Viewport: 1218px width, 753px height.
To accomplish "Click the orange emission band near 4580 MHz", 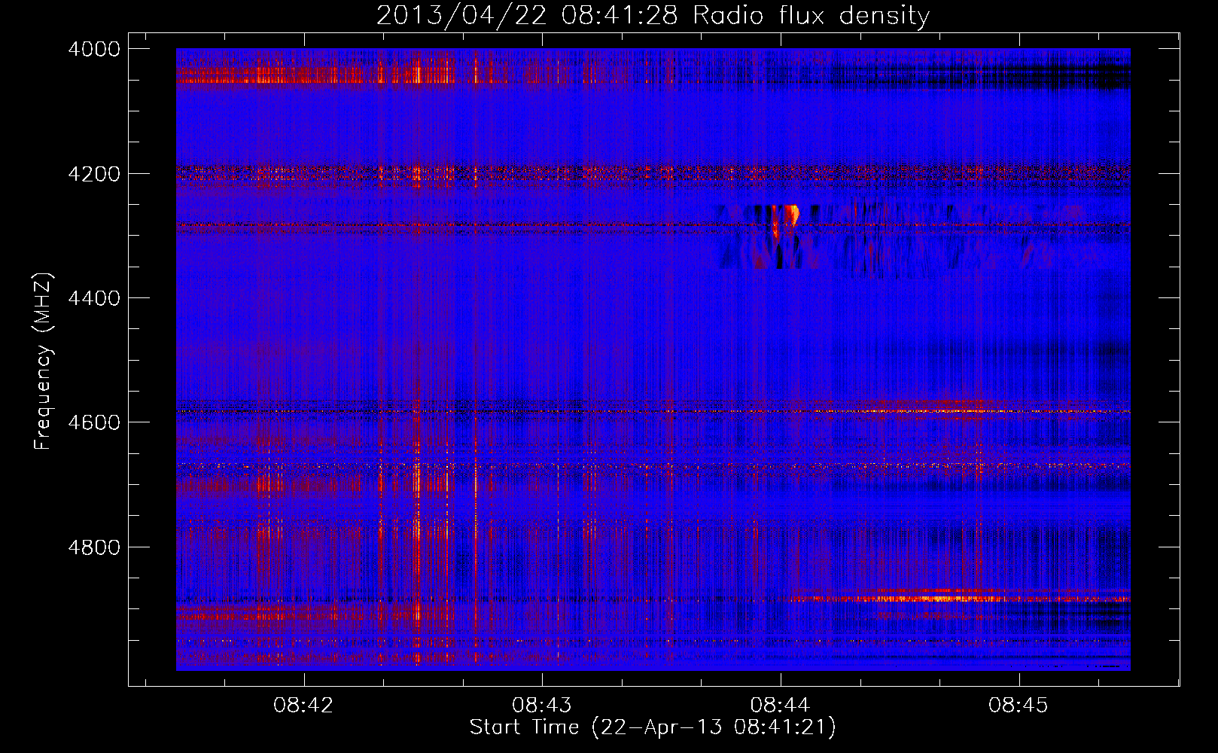I will tap(926, 410).
